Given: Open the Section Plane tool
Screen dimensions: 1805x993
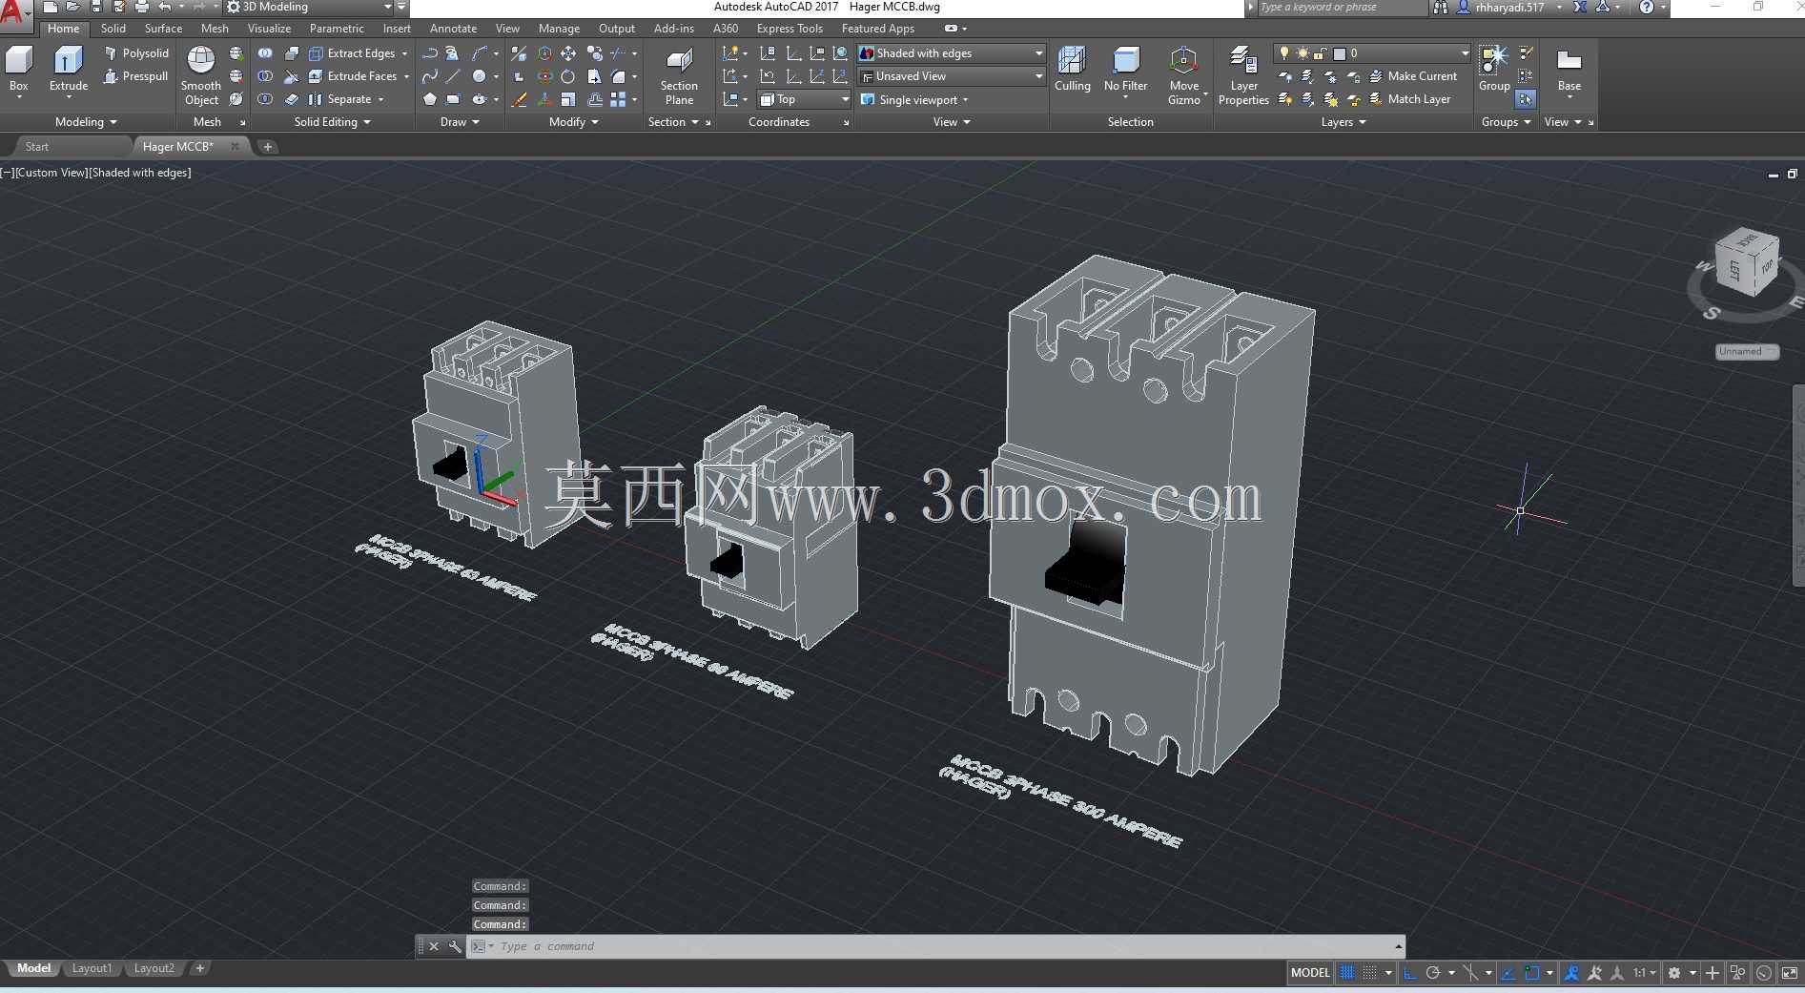Looking at the screenshot, I should click(679, 76).
